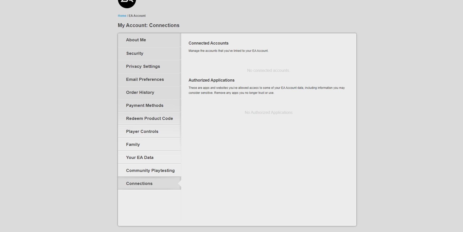463x232 pixels.
Task: Click the Connected Accounts heading
Action: (x=209, y=43)
